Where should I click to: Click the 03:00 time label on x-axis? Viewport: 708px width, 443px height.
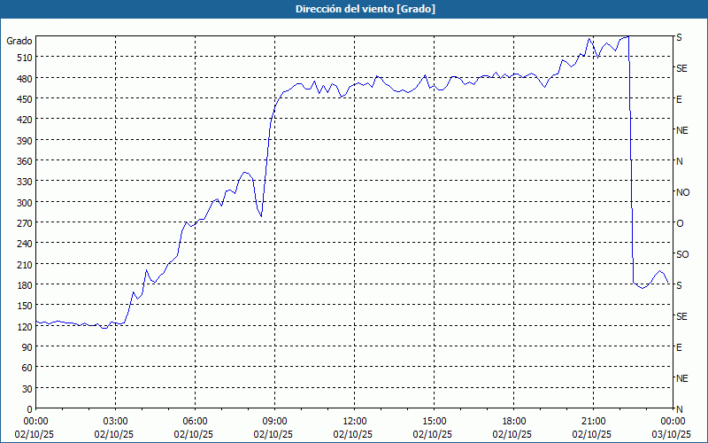115,421
